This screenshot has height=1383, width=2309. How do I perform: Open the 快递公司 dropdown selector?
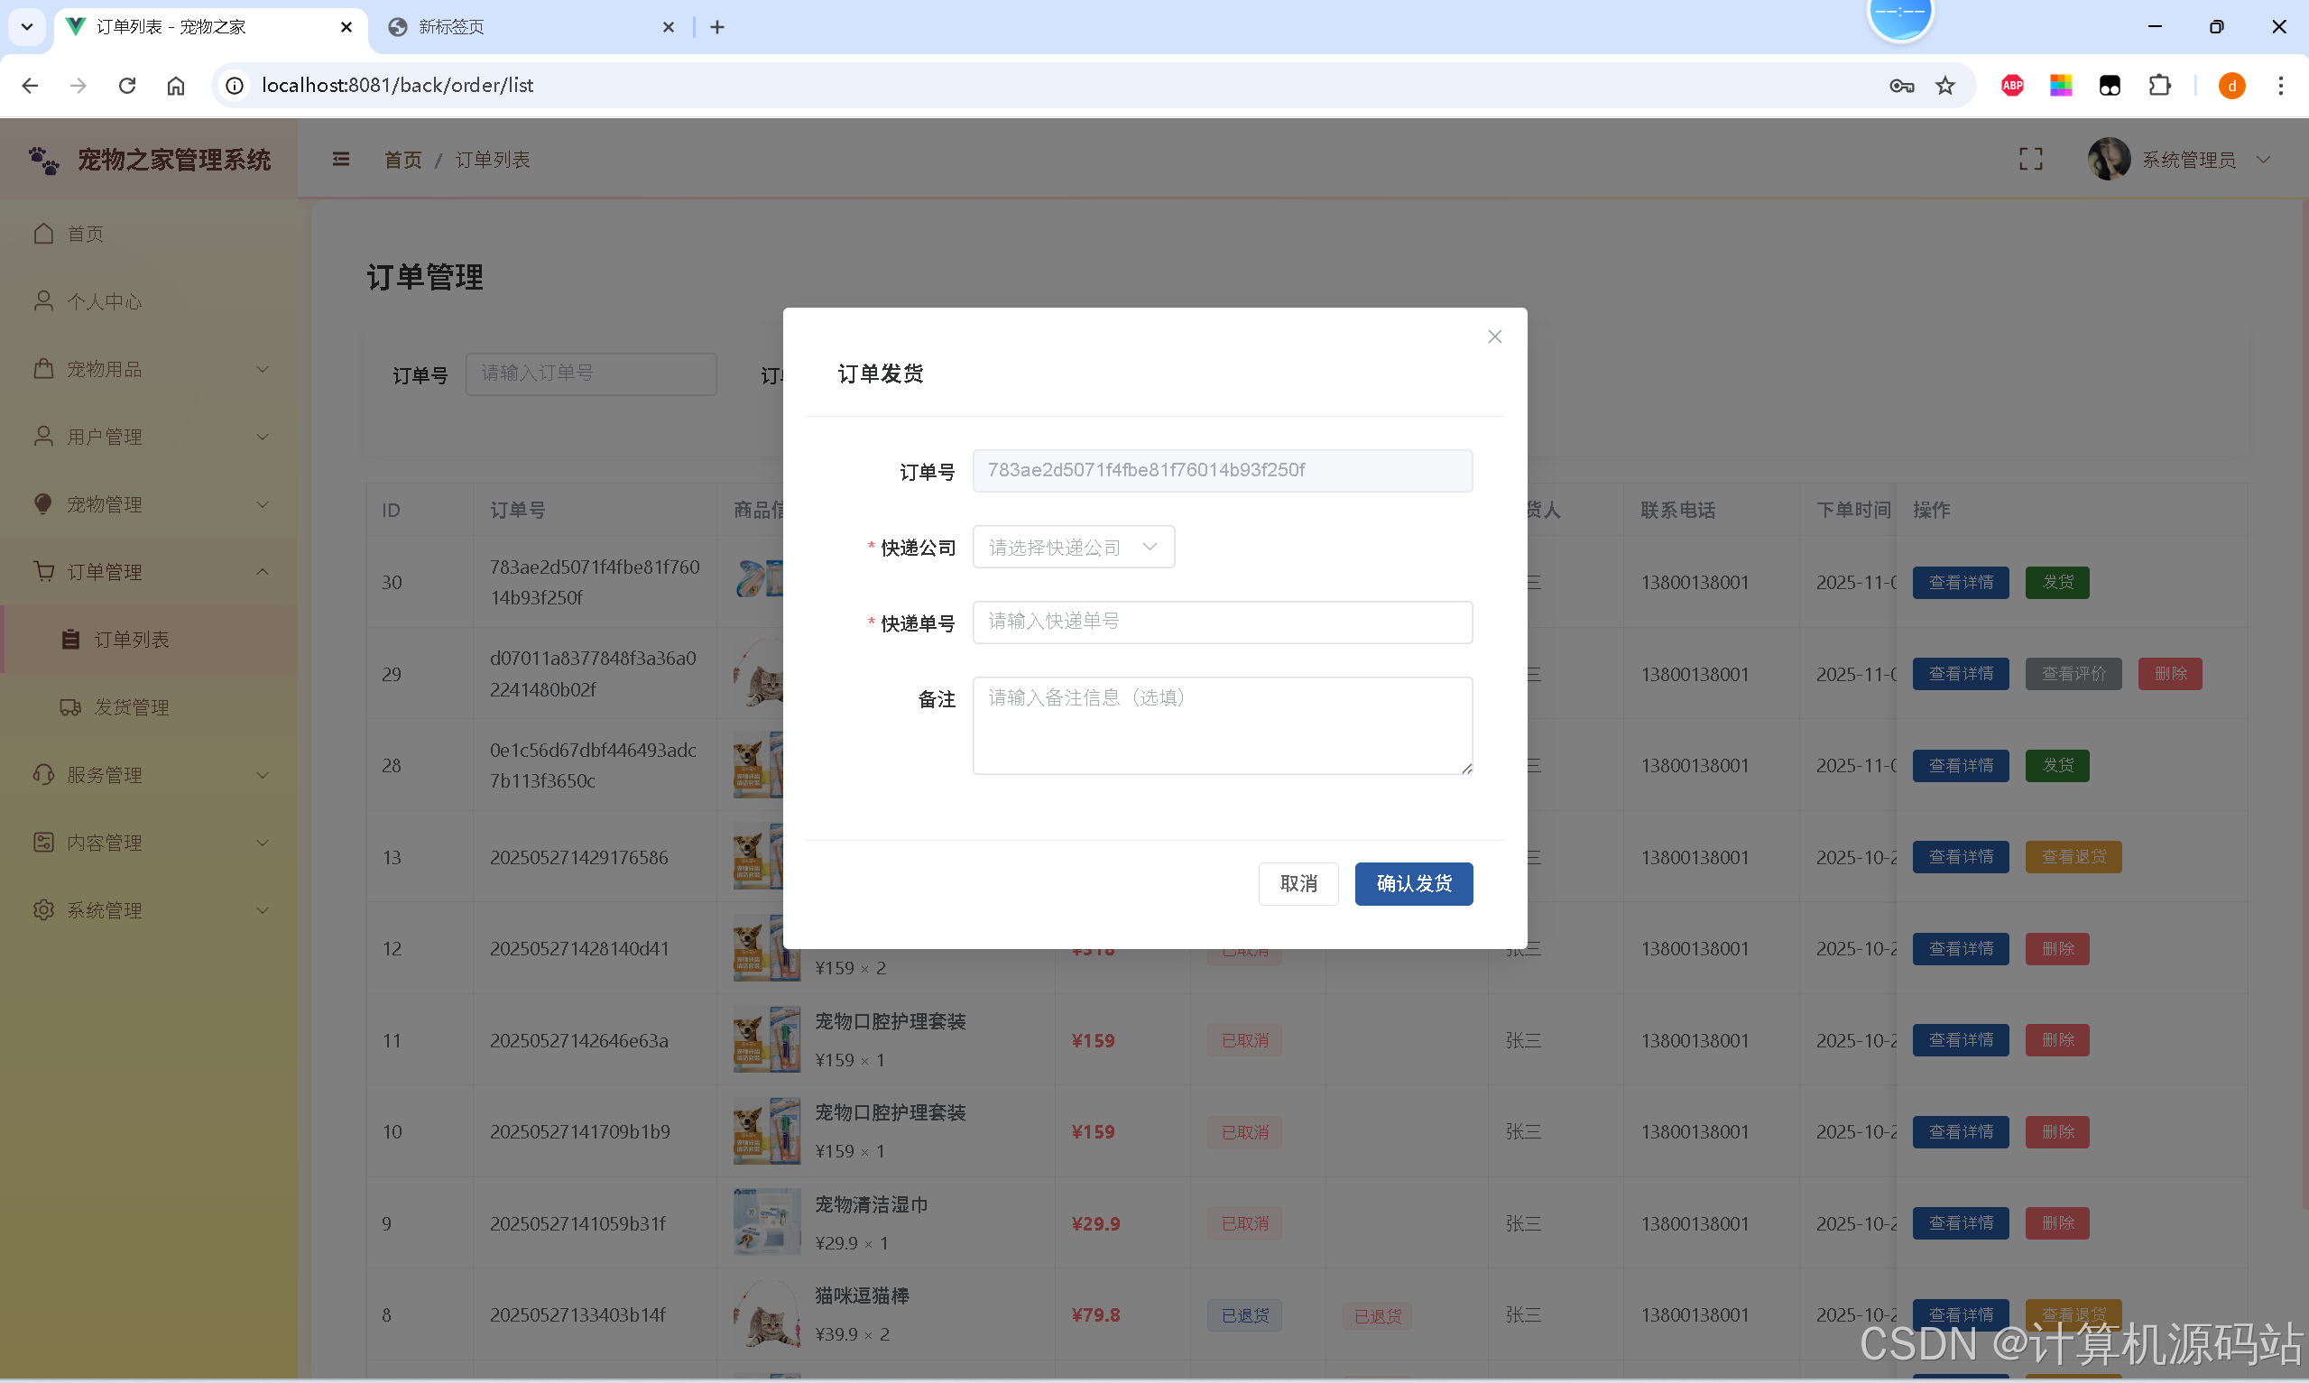pyautogui.click(x=1074, y=547)
